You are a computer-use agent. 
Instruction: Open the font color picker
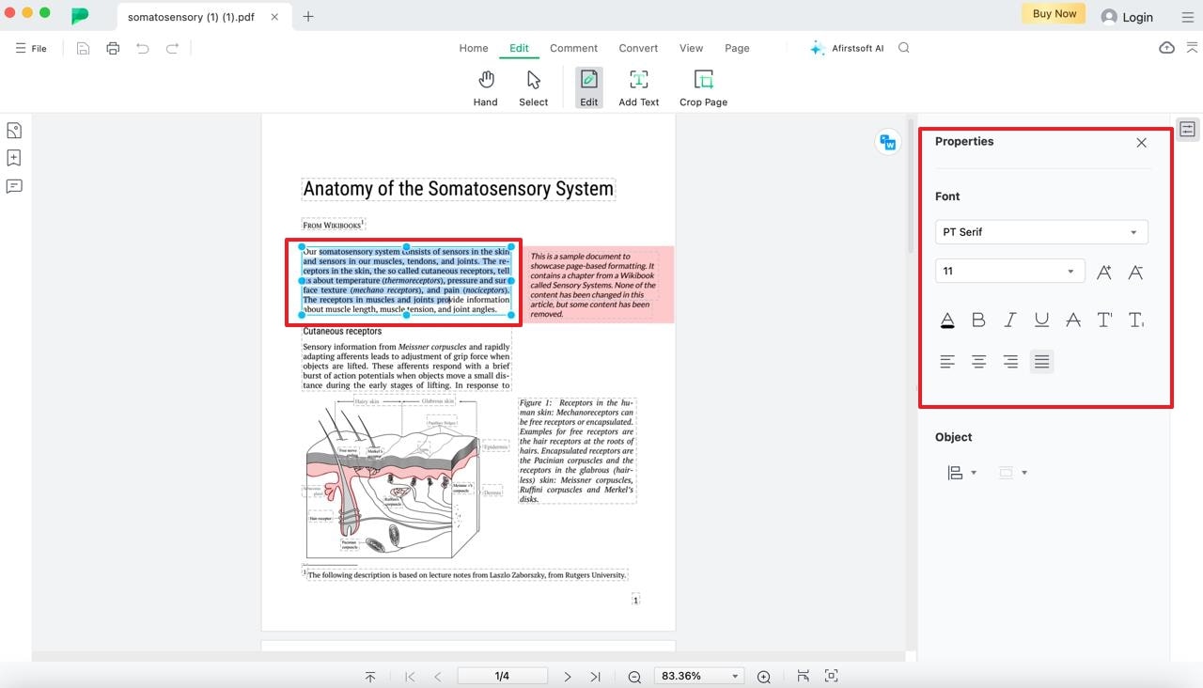click(947, 321)
